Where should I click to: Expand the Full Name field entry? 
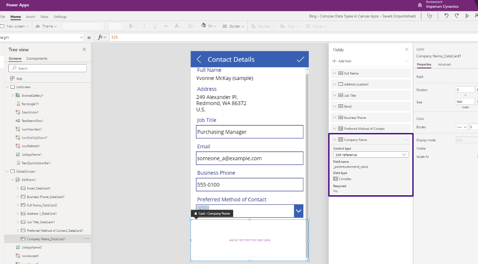point(334,73)
